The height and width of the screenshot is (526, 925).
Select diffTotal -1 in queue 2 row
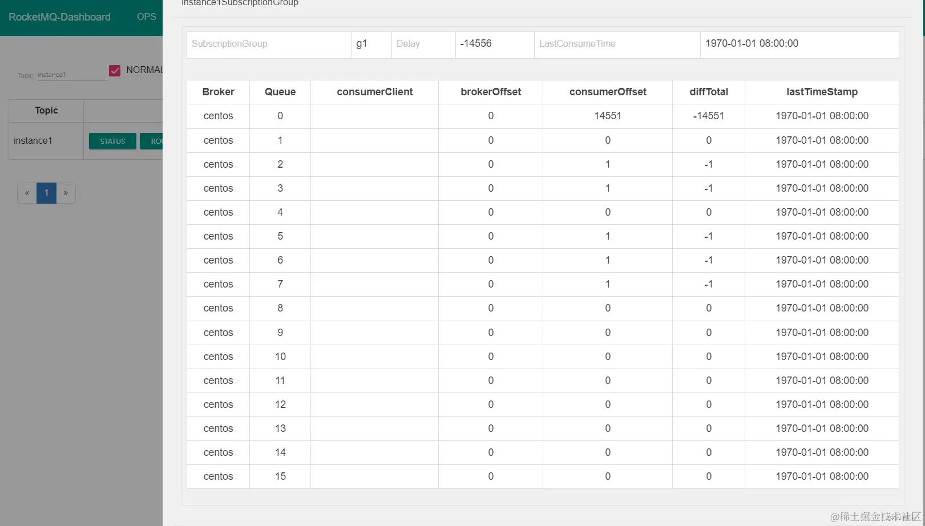click(709, 164)
